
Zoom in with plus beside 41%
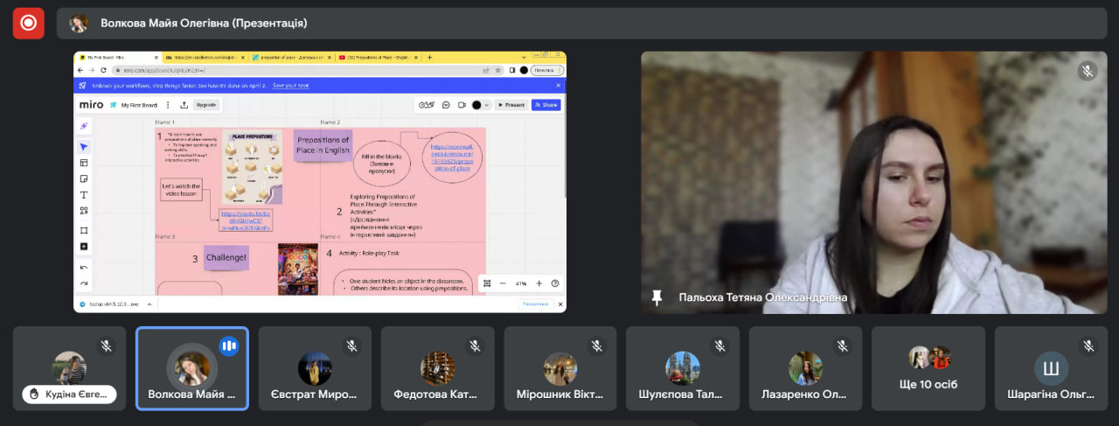[x=539, y=283]
